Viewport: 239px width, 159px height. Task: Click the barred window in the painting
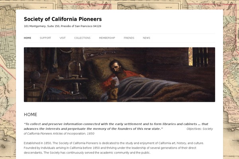(x=198, y=57)
